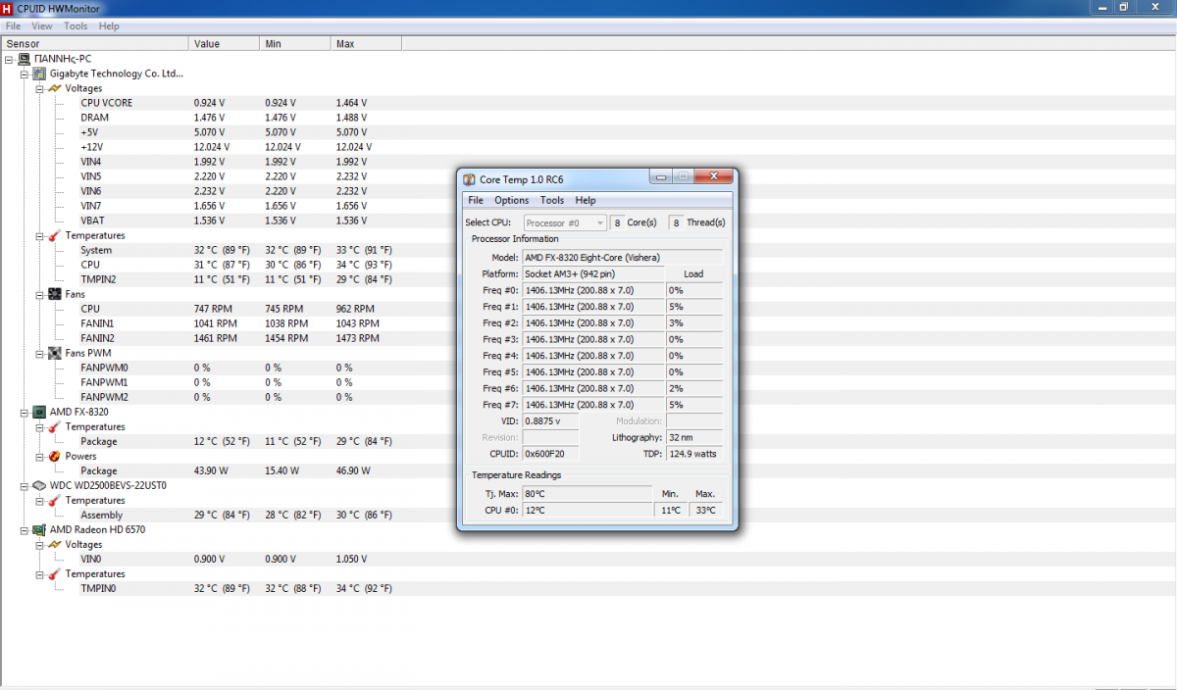The width and height of the screenshot is (1177, 690).
Task: Click the Value column header
Action: pos(224,43)
